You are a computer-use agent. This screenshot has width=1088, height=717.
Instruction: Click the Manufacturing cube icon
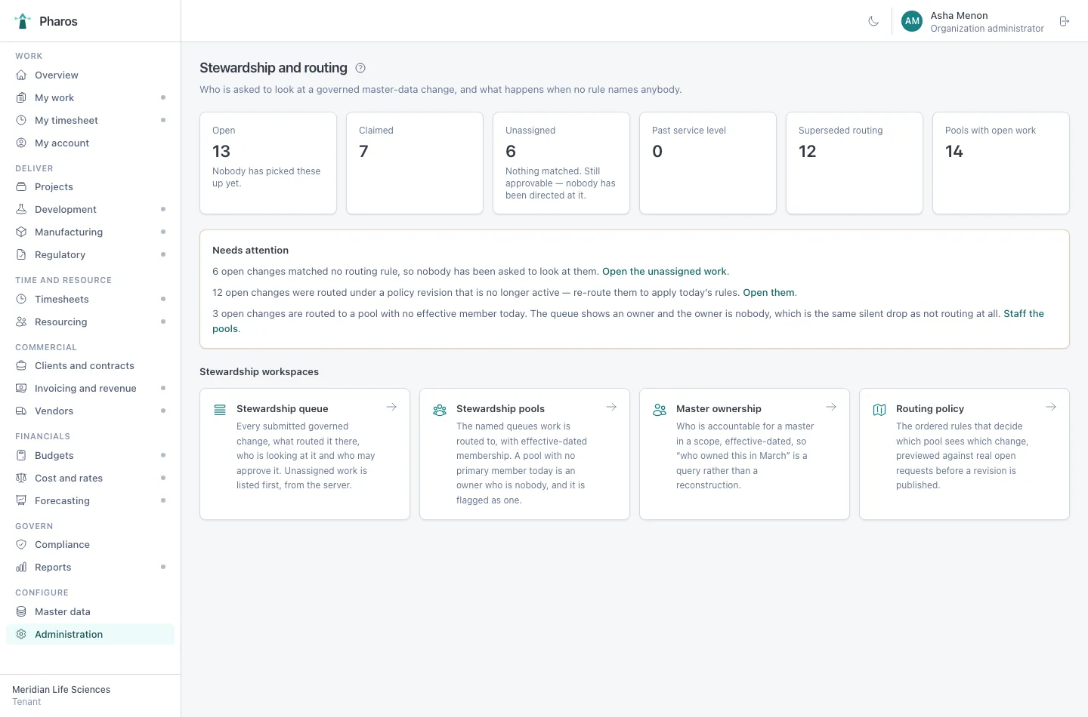coord(21,232)
